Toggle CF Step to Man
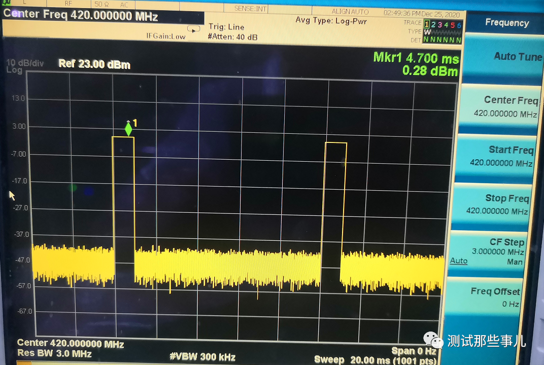The width and height of the screenshot is (544, 365). click(x=515, y=262)
